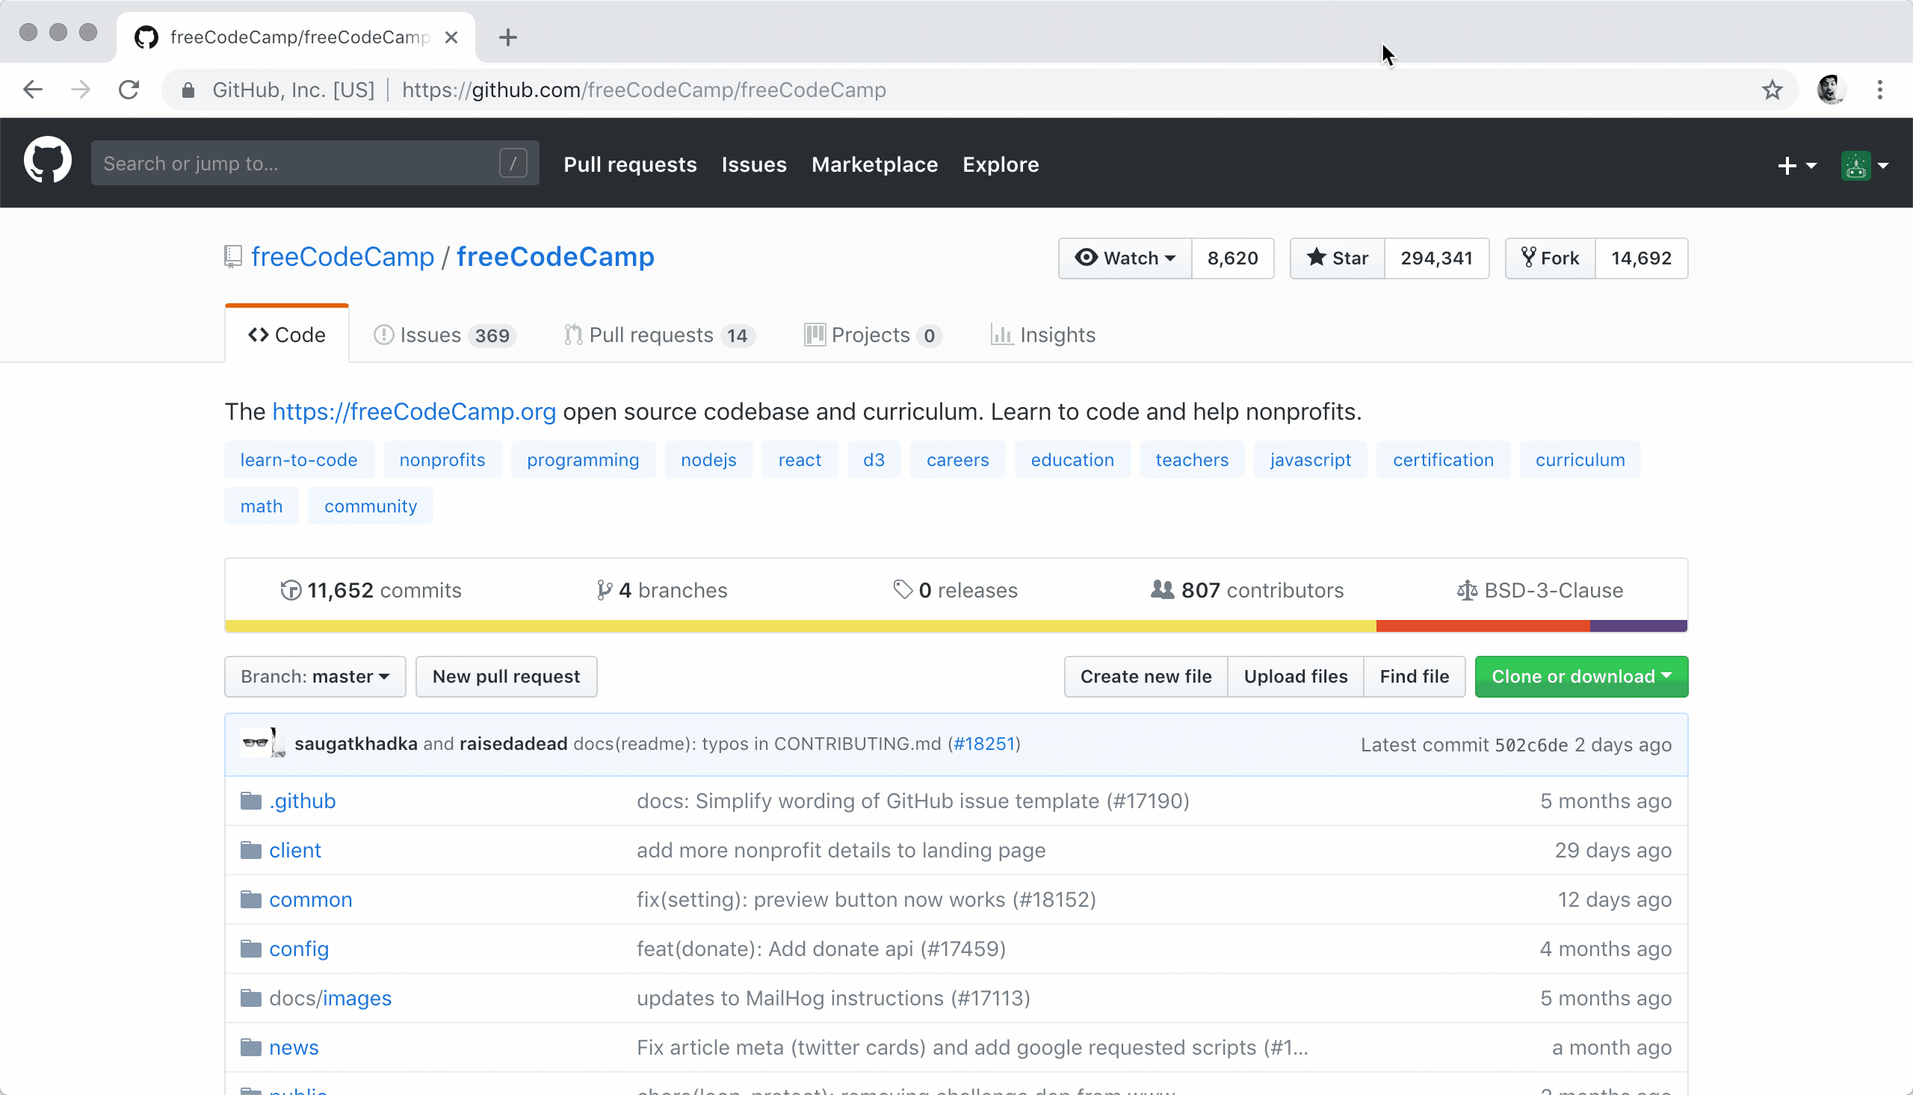Click the GitHub octocat logo
Image resolution: width=1913 pixels, height=1095 pixels.
[x=46, y=161]
